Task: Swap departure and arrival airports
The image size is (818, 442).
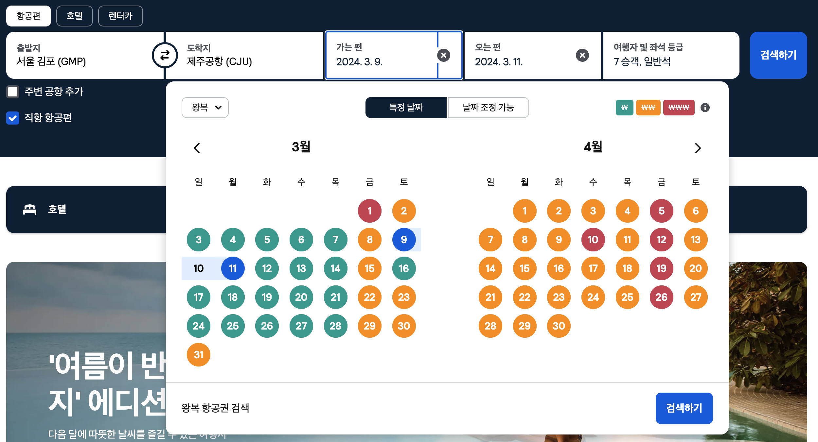Action: pyautogui.click(x=165, y=55)
